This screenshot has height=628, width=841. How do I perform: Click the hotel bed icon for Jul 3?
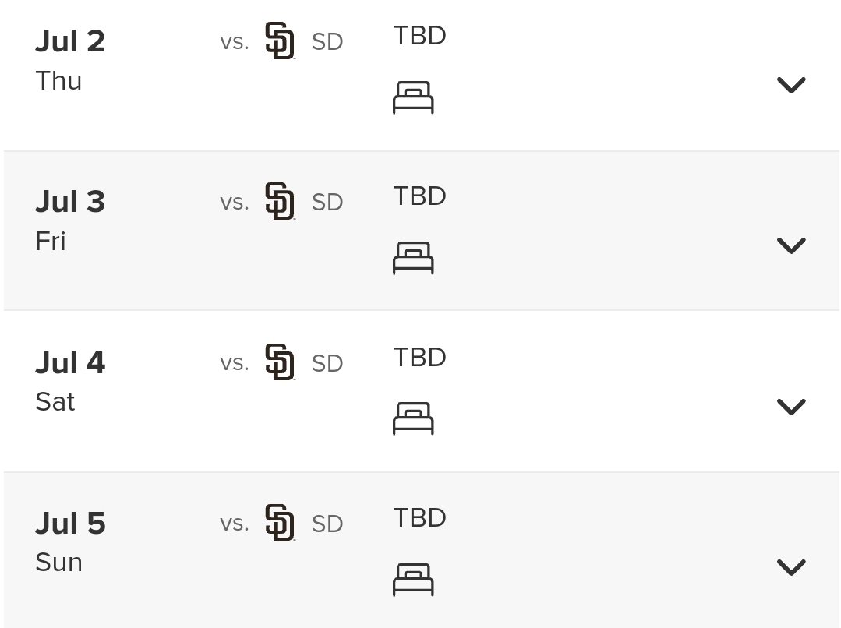tap(413, 258)
